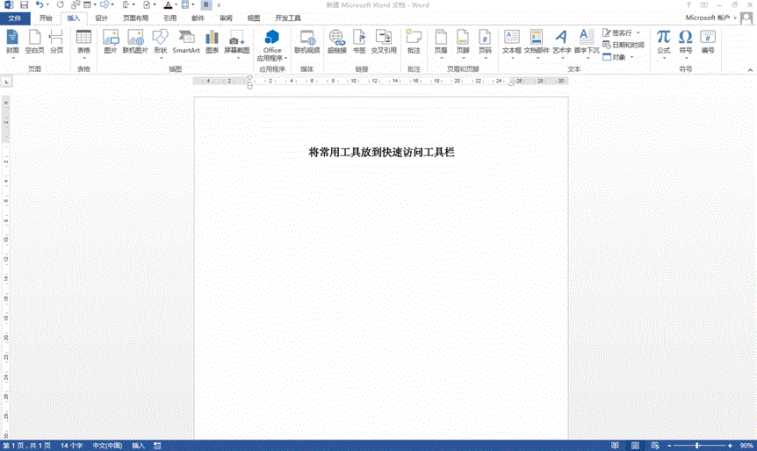757x451 pixels.
Task: Open the 文件 (File) menu
Action: click(x=15, y=18)
